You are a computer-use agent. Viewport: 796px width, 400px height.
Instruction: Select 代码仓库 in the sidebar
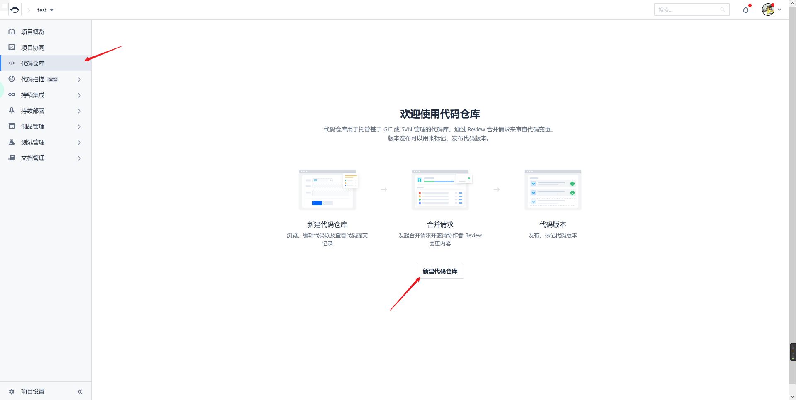pyautogui.click(x=33, y=63)
